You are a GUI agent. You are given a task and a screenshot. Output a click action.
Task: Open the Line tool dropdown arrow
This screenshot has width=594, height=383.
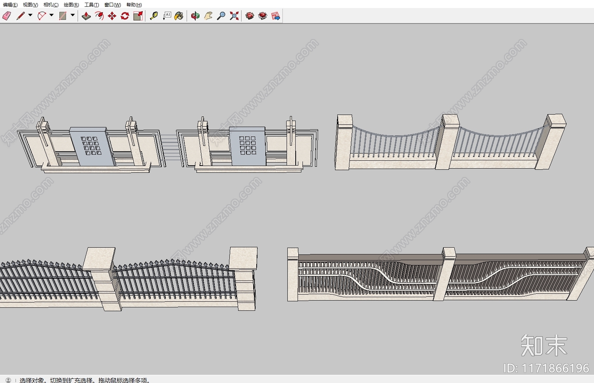coord(30,16)
